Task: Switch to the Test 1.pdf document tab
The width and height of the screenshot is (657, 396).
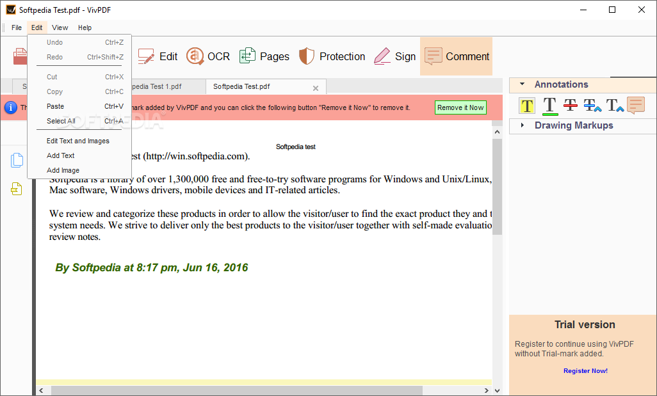Action: click(x=168, y=86)
